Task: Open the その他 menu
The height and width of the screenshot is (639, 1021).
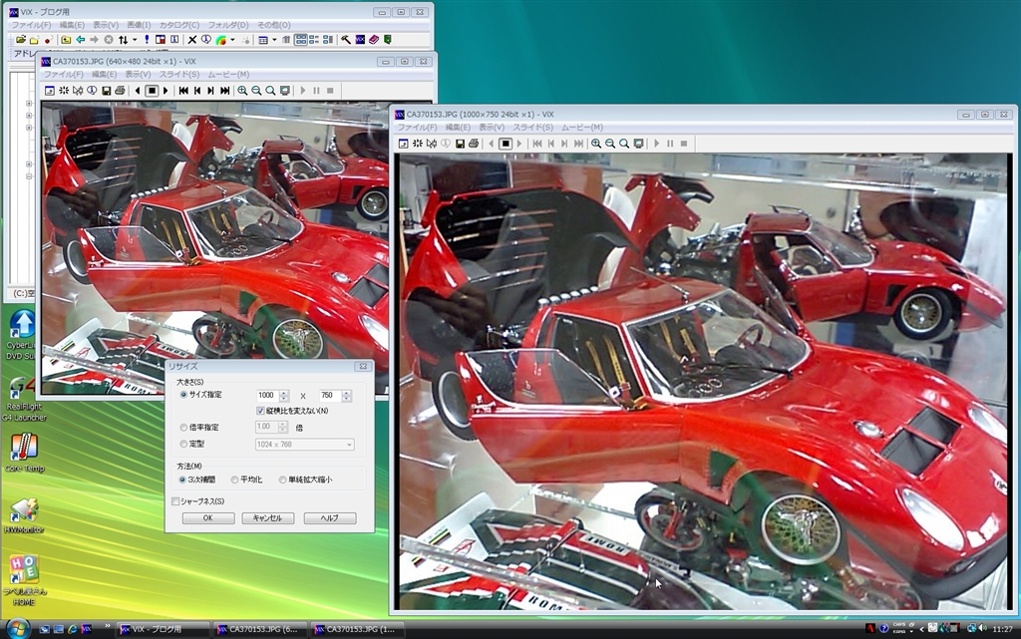Action: pos(273,25)
